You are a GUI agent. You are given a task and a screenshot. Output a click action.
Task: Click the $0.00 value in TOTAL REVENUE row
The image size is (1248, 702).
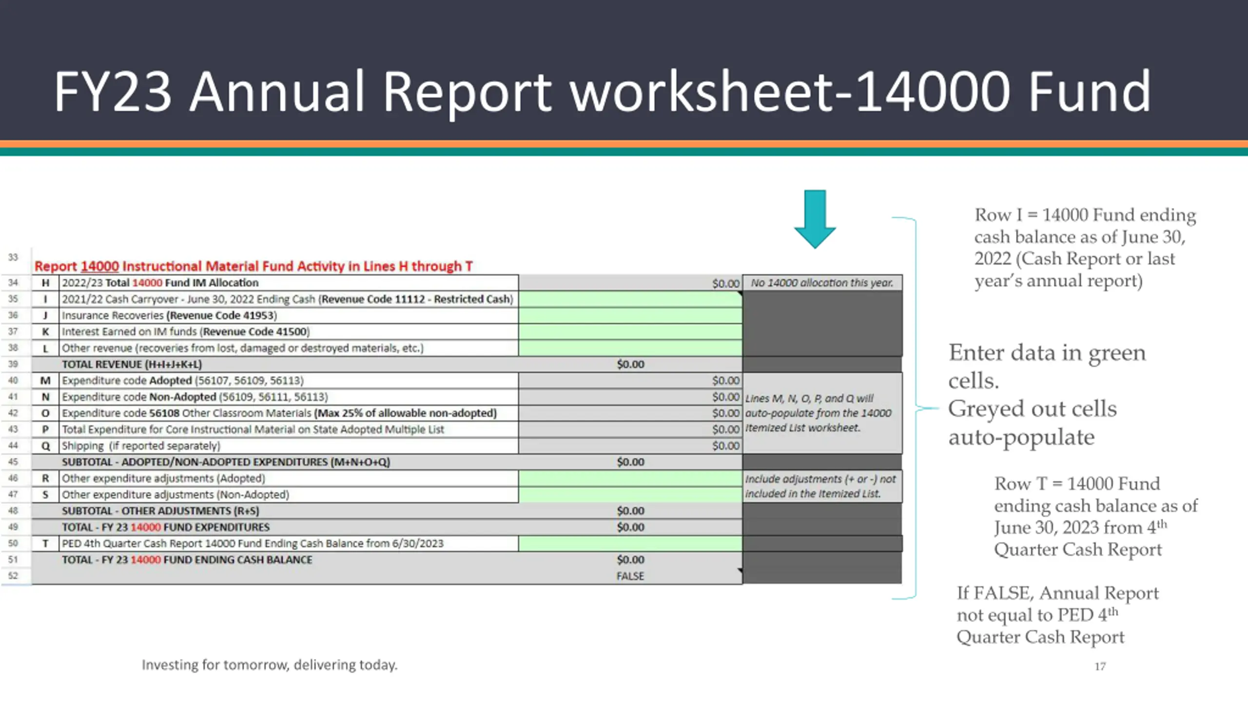point(630,364)
